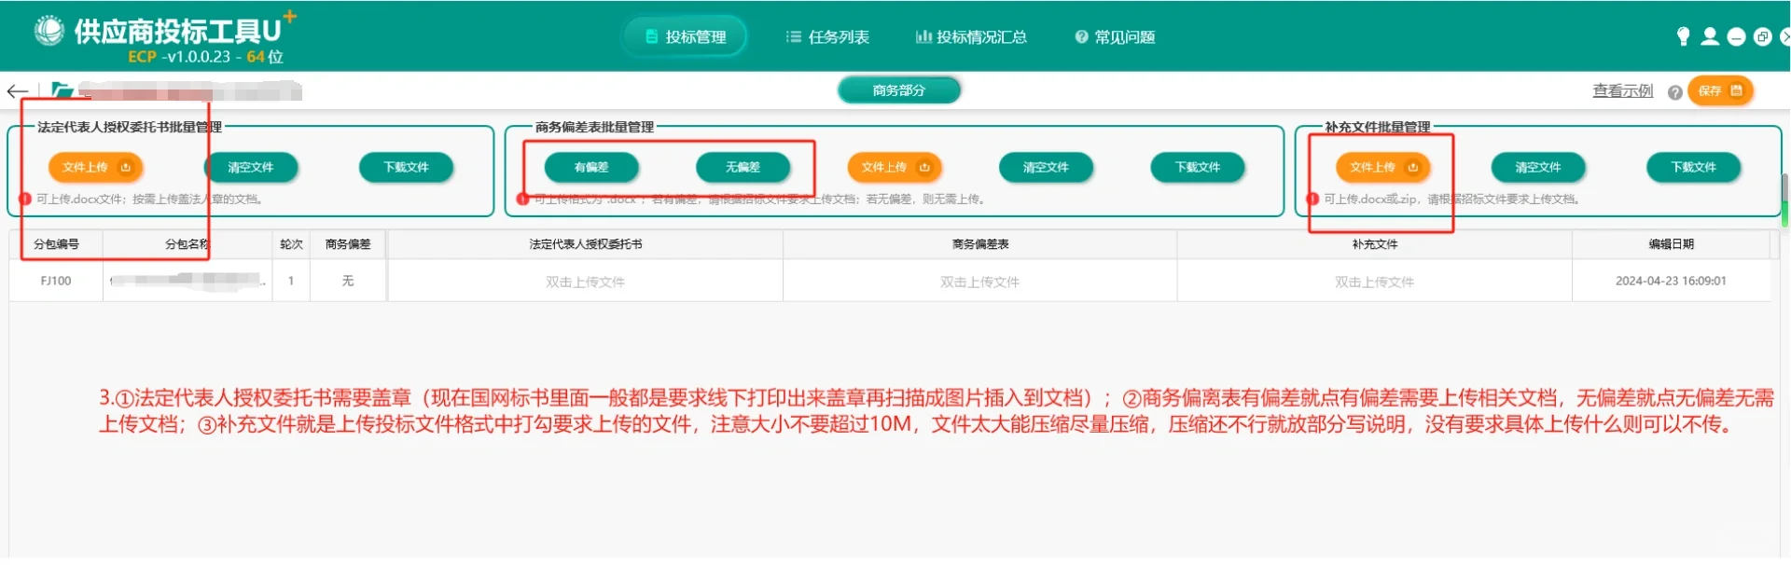Open 投标情况汇总 tab
1791x565 pixels.
[x=971, y=37]
